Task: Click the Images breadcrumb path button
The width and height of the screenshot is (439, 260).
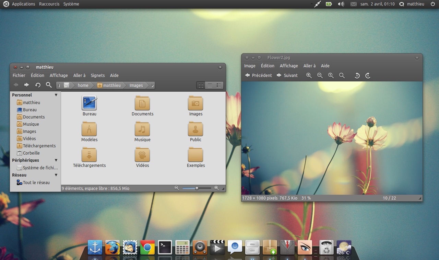Action: pyautogui.click(x=136, y=85)
